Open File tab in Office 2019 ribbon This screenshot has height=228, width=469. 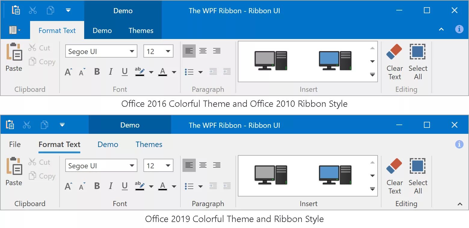pos(15,144)
